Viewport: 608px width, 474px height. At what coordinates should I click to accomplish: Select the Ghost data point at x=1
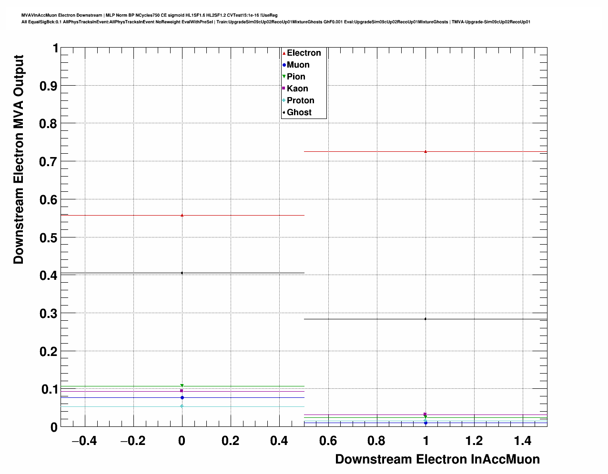point(426,319)
